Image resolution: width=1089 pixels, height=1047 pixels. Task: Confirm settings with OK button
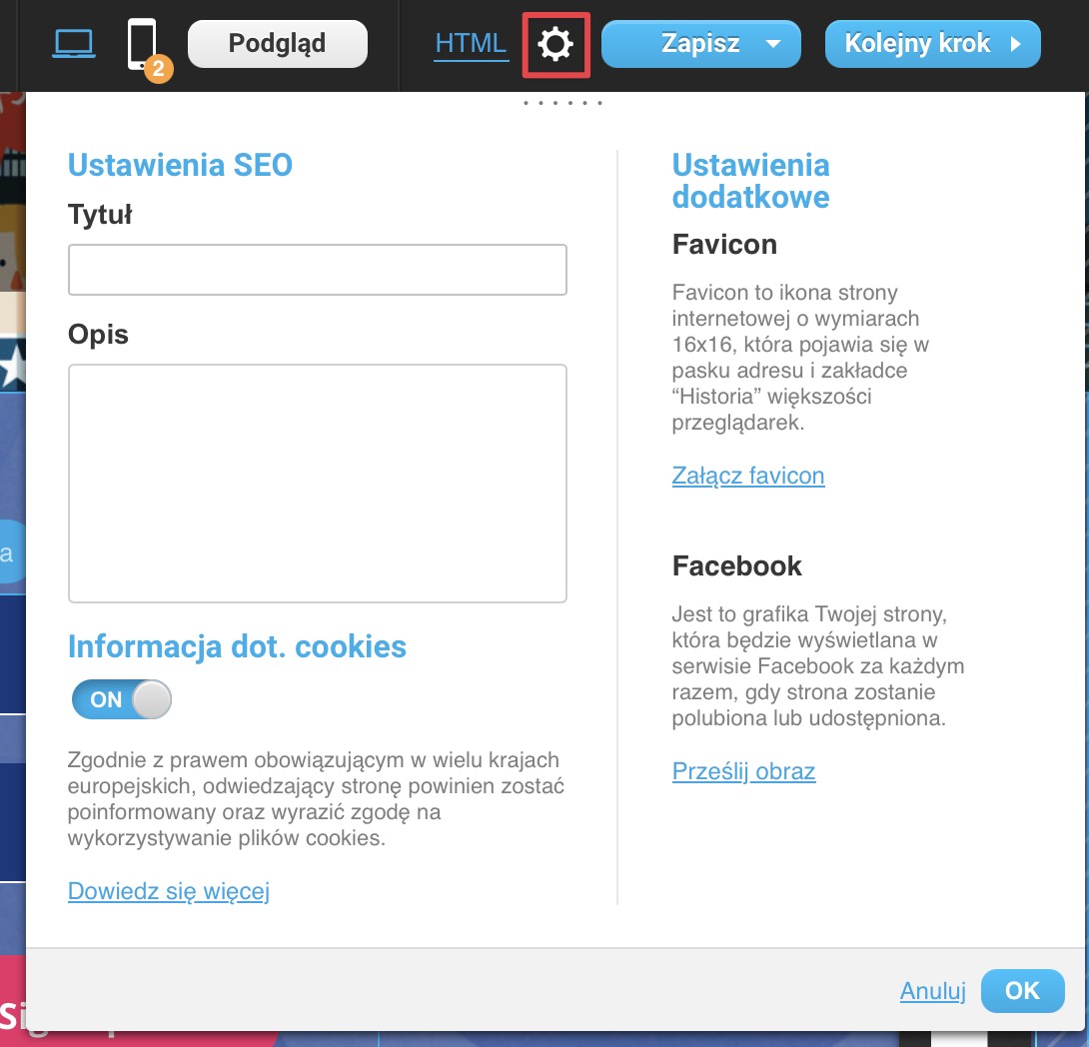1022,991
